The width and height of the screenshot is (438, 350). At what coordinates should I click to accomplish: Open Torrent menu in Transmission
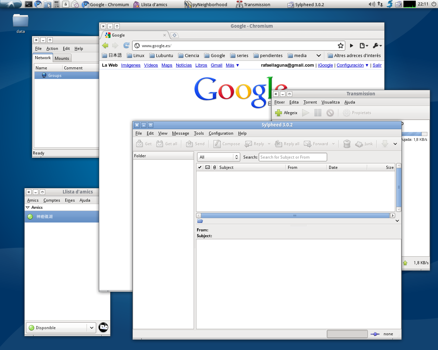pos(310,102)
